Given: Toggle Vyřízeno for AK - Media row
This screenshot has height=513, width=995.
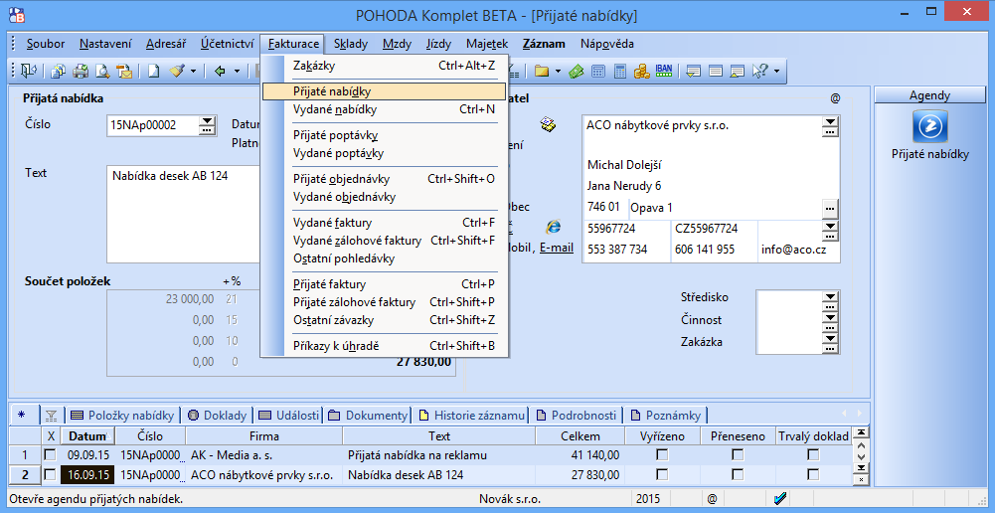Looking at the screenshot, I should (662, 455).
